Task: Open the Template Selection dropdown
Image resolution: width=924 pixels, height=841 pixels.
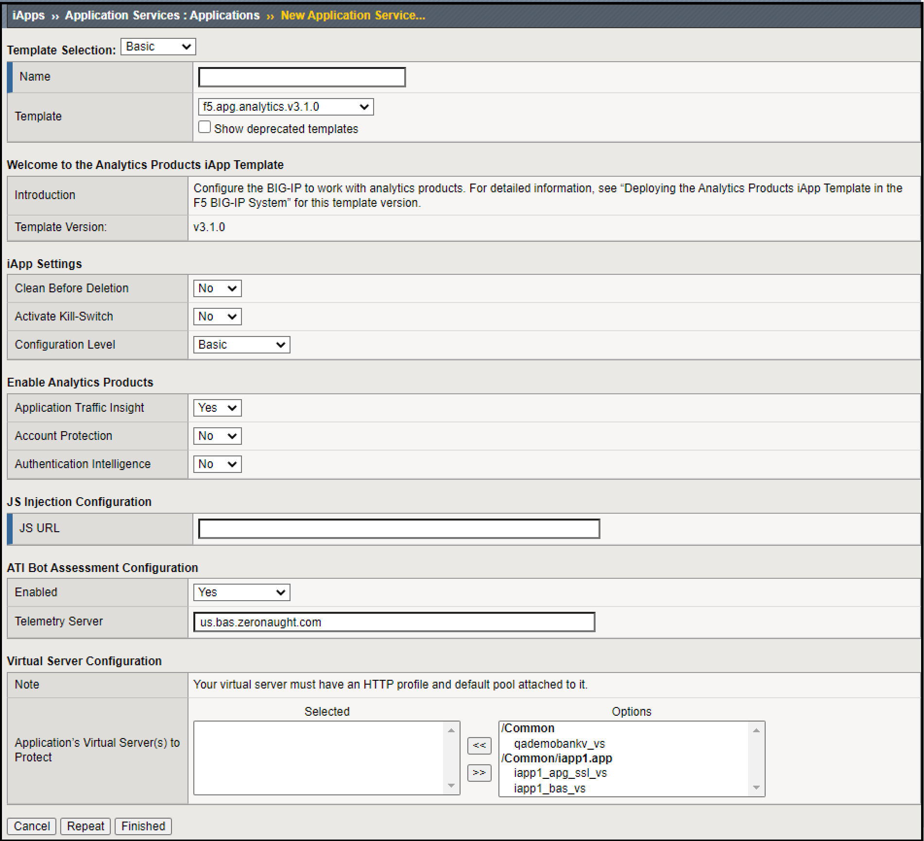Action: click(157, 47)
